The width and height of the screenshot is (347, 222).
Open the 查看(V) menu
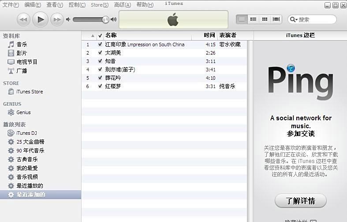(x=55, y=5)
